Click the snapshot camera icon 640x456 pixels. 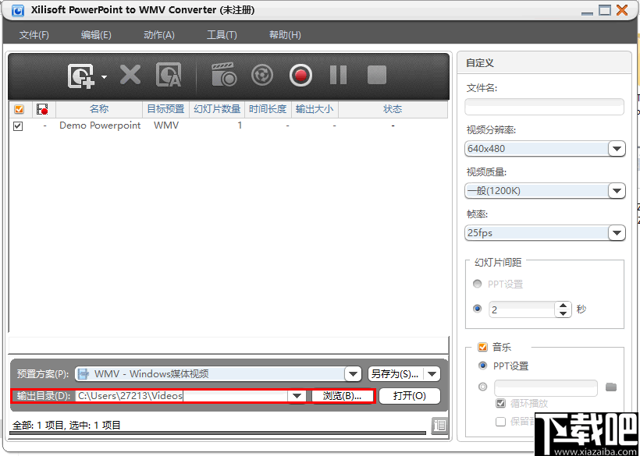pyautogui.click(x=223, y=76)
